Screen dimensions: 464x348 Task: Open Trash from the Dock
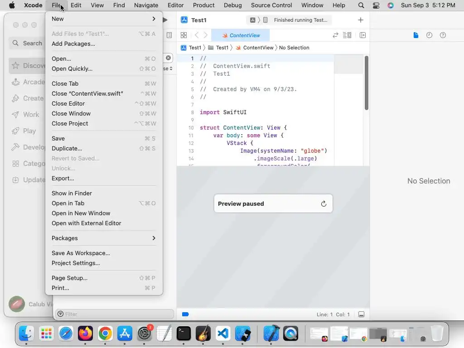[437, 333]
